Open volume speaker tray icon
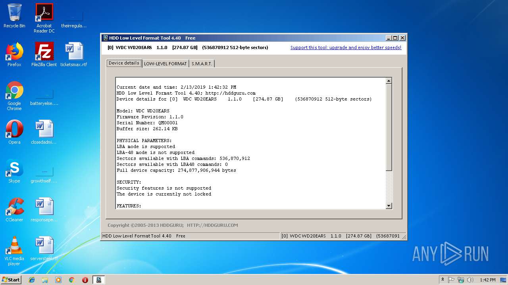Screen dimensions: 508x285 470,280
